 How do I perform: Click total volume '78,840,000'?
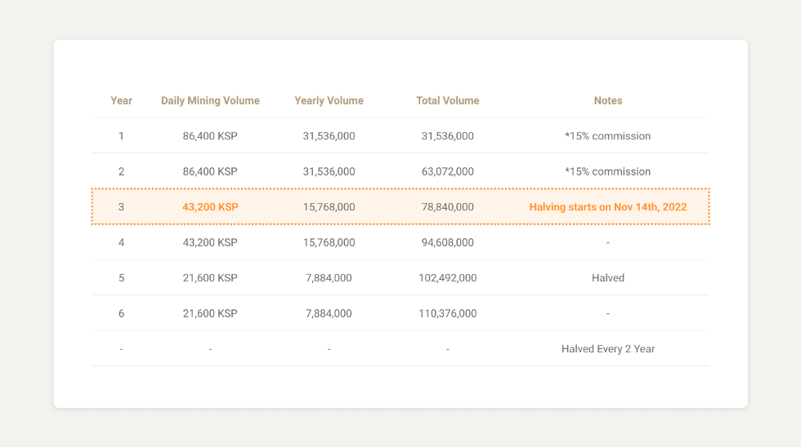tap(448, 207)
